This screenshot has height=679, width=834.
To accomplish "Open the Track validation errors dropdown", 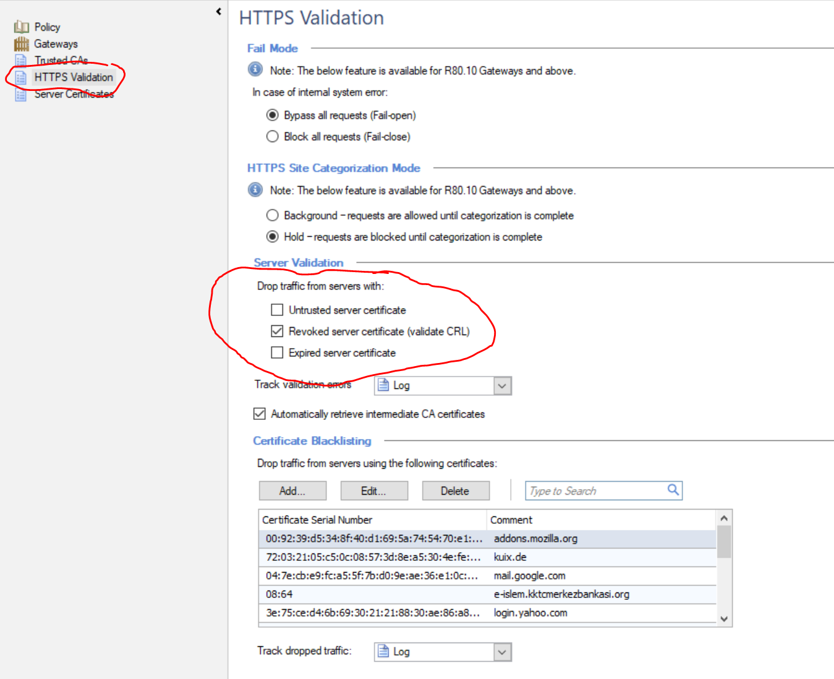I will (503, 385).
